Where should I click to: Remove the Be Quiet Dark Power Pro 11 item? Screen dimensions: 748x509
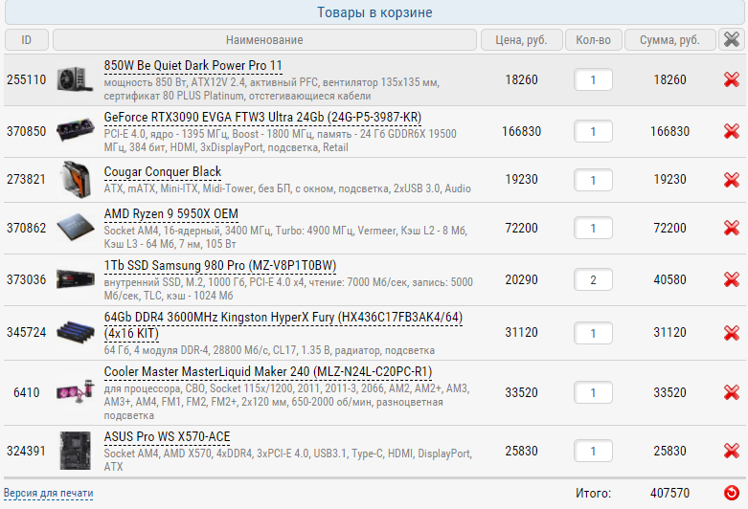pos(732,80)
